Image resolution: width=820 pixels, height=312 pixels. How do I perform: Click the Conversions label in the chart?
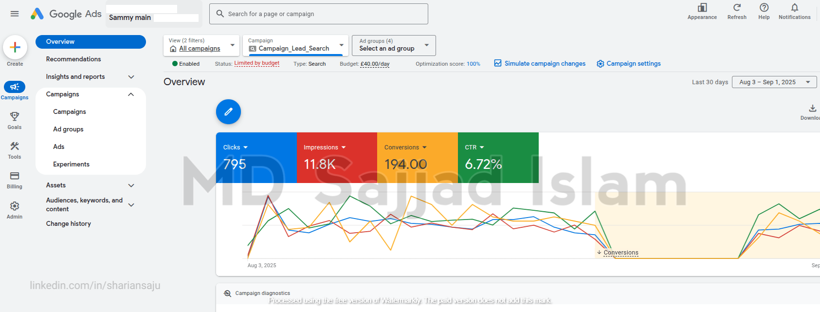click(x=620, y=253)
